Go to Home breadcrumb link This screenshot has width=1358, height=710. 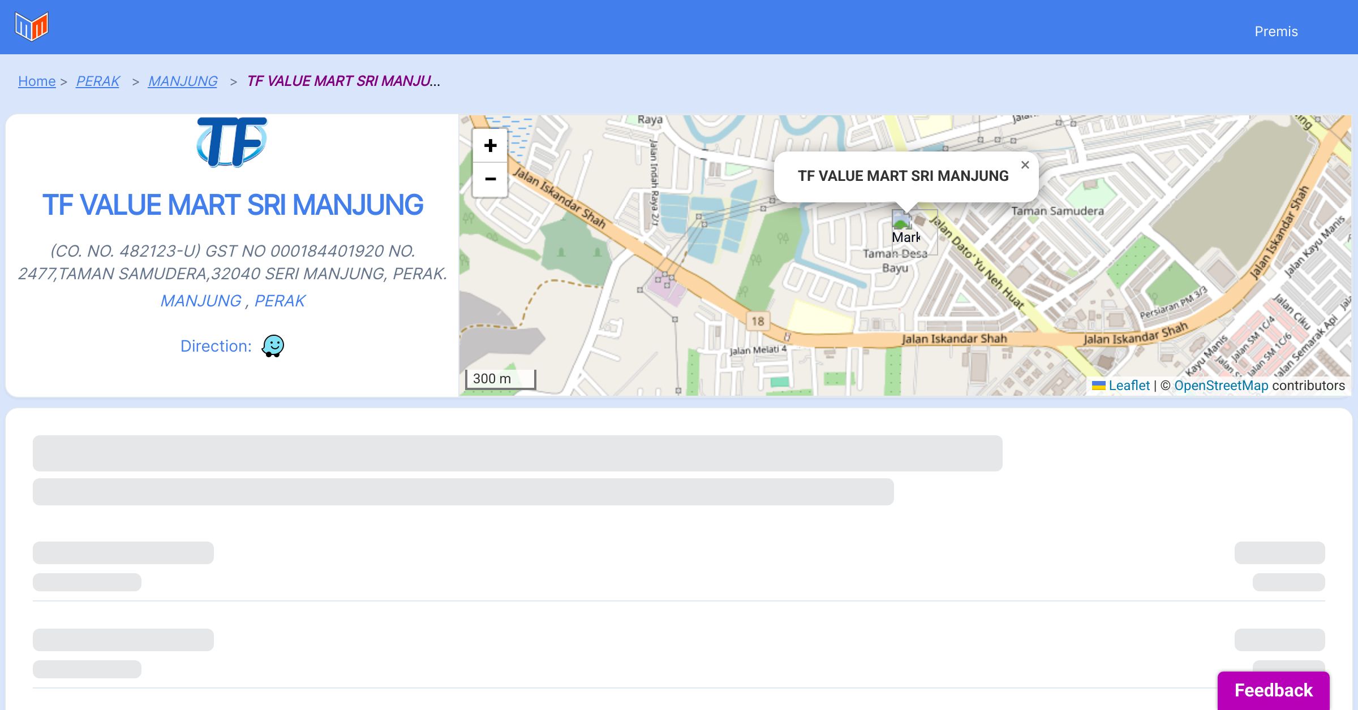point(37,81)
